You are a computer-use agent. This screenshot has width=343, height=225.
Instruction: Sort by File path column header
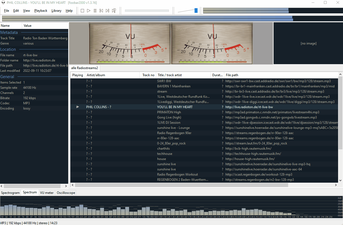(281, 75)
